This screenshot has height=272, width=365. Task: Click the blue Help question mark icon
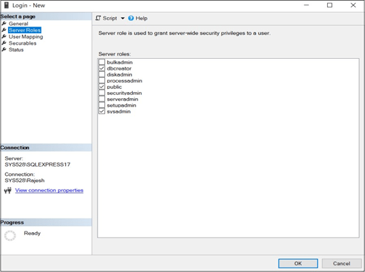(131, 18)
